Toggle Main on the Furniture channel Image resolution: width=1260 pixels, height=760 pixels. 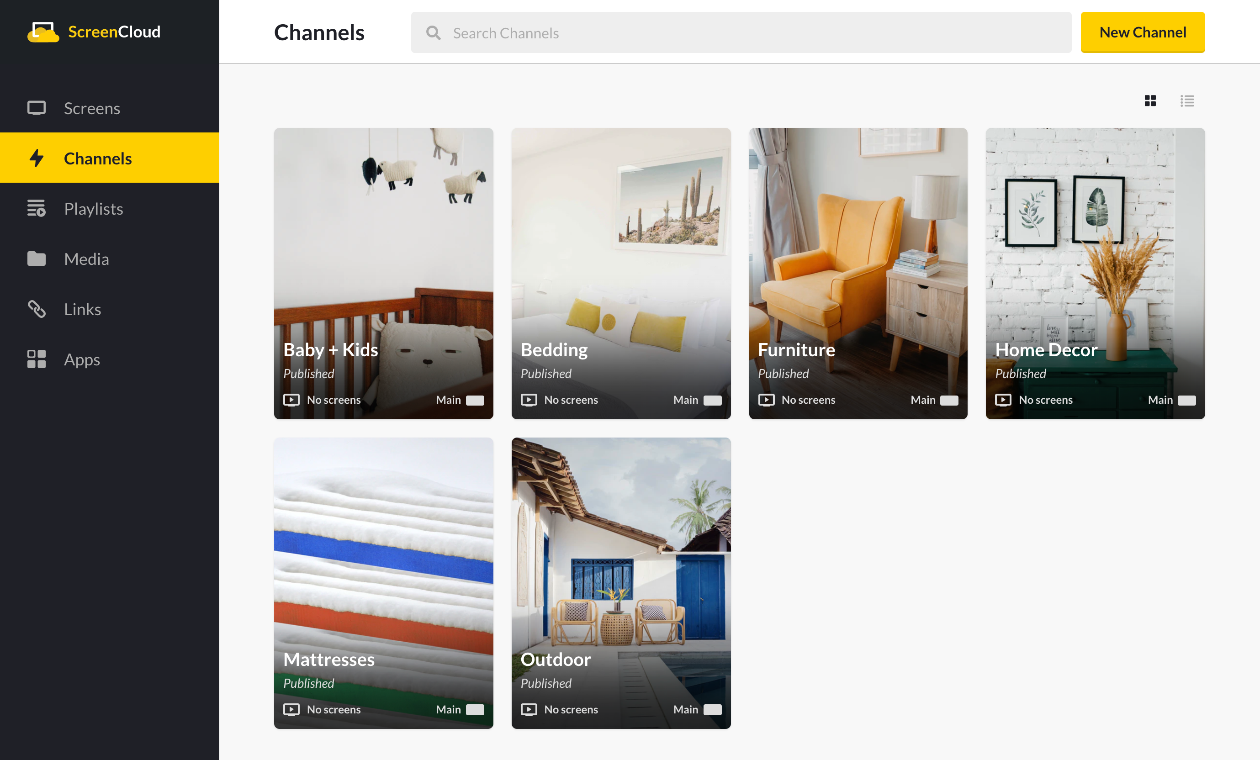[950, 400]
